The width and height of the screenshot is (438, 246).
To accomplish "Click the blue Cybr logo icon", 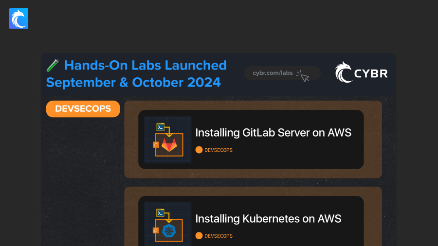I will [x=18, y=18].
